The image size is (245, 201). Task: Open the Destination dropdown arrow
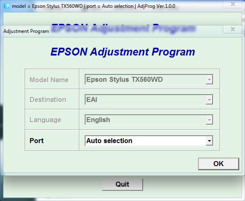pyautogui.click(x=209, y=99)
